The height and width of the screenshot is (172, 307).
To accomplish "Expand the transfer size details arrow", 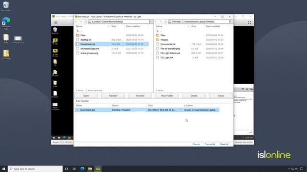I will click(180, 110).
